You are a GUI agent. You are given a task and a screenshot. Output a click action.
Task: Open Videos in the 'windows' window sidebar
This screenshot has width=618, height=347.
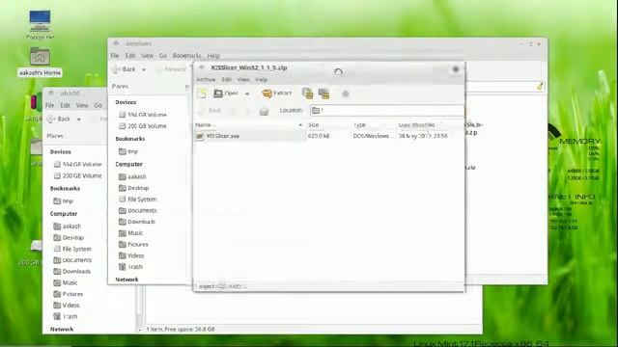point(131,255)
